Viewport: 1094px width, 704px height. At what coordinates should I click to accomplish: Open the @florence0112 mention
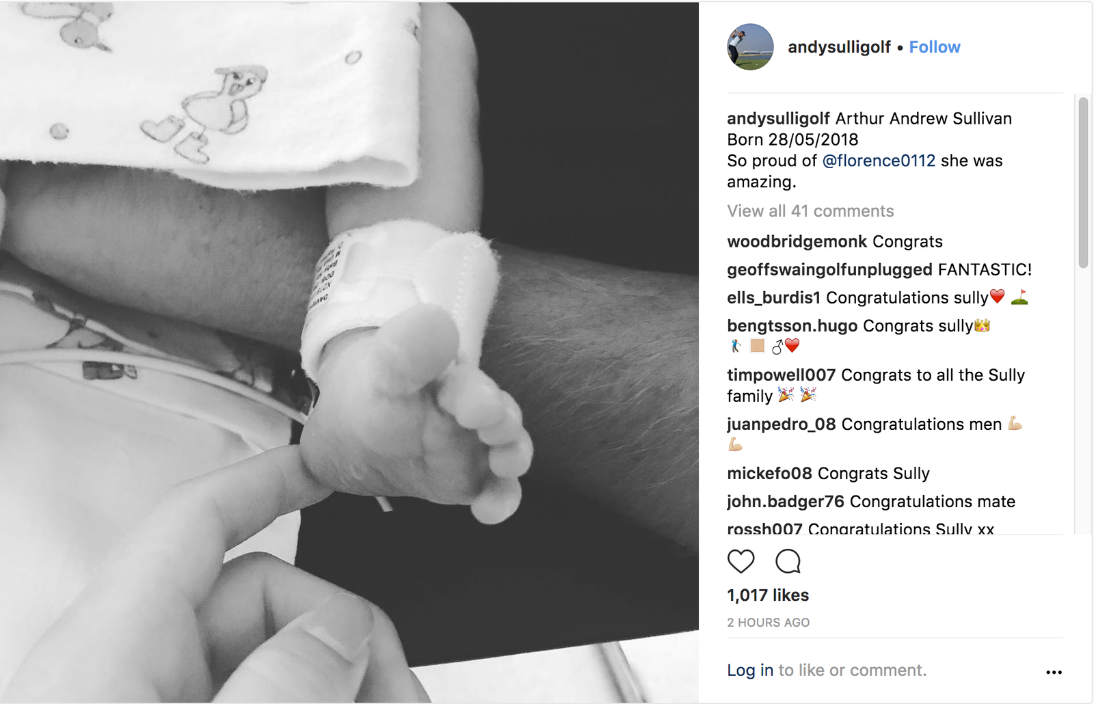pos(879,161)
